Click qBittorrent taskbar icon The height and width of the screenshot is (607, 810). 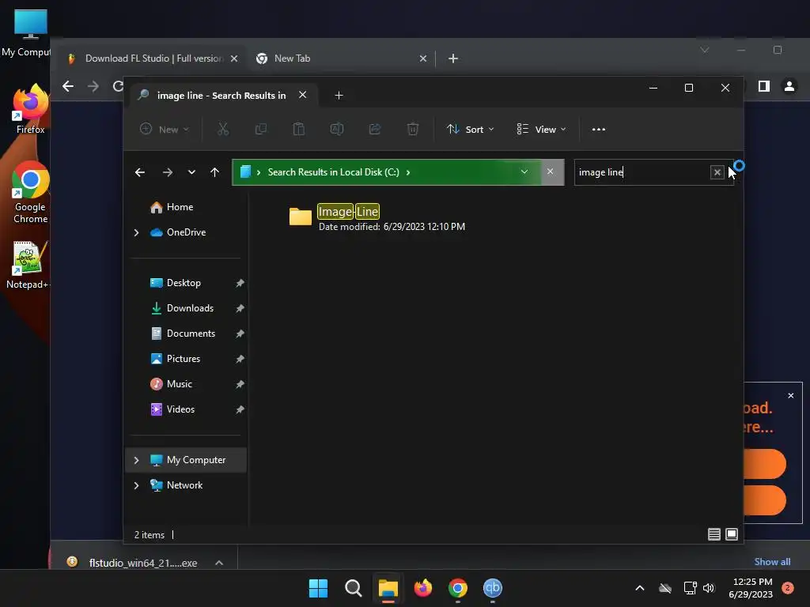point(492,588)
